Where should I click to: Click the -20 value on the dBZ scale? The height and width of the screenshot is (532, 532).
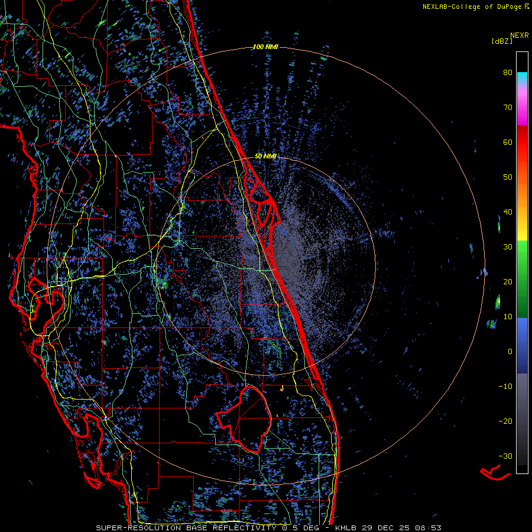tap(505, 421)
